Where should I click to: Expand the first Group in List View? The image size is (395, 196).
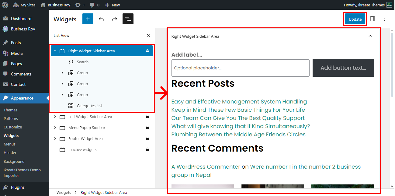pos(62,73)
